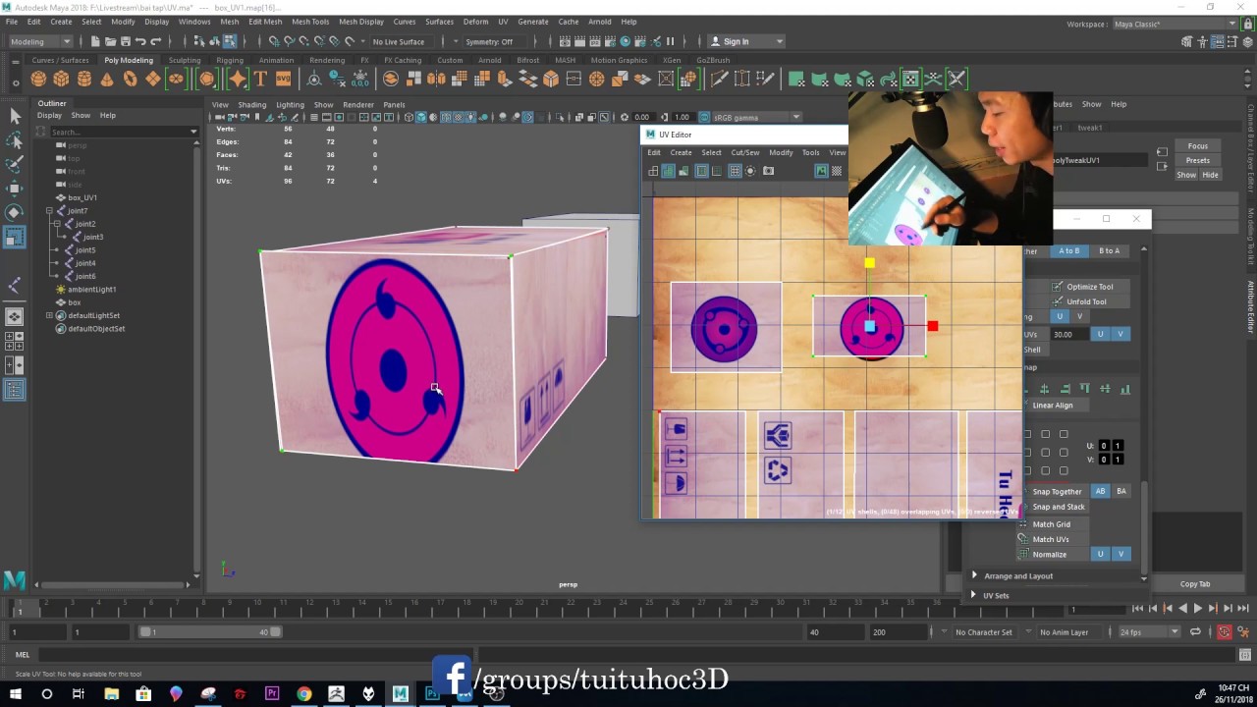Toggle the U button beside Normalize
Viewport: 1257px width, 707px height.
(x=1100, y=554)
